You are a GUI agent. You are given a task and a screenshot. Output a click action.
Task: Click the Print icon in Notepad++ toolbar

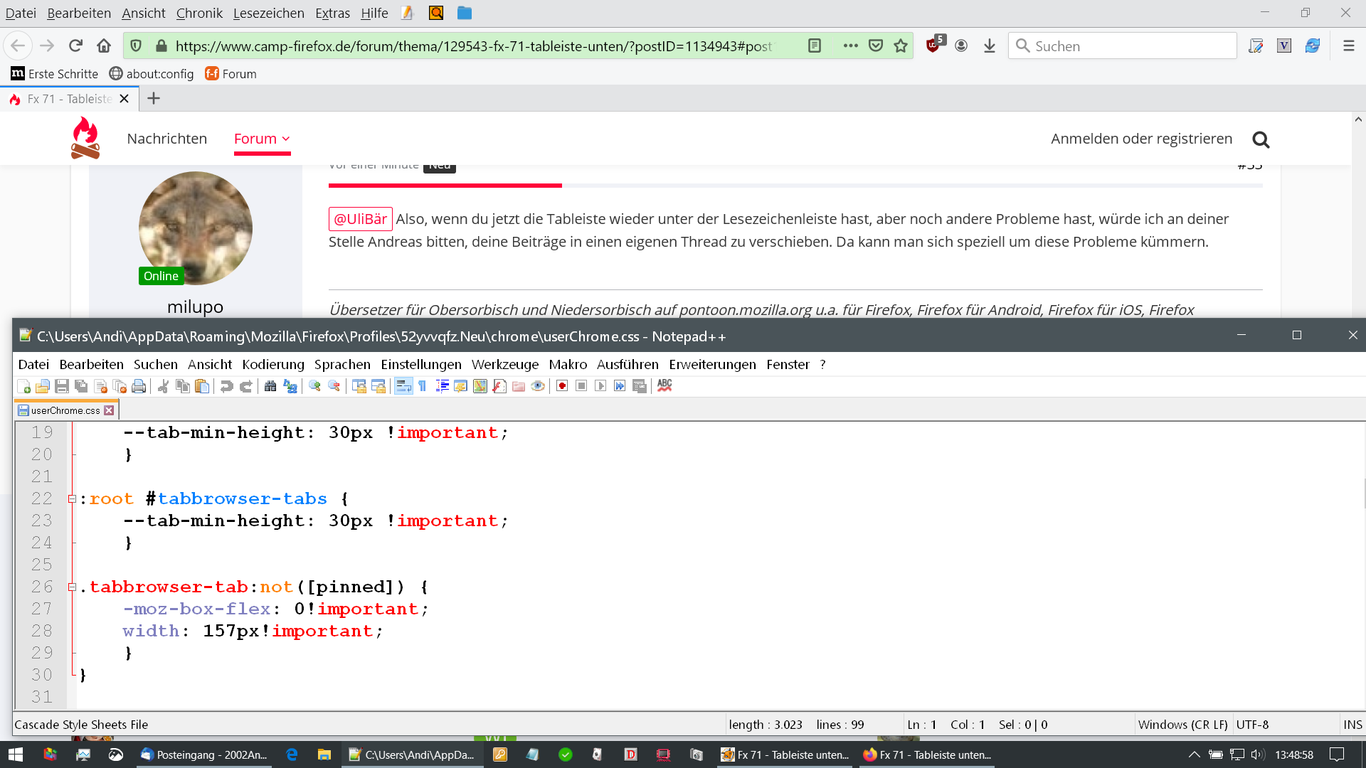(139, 386)
